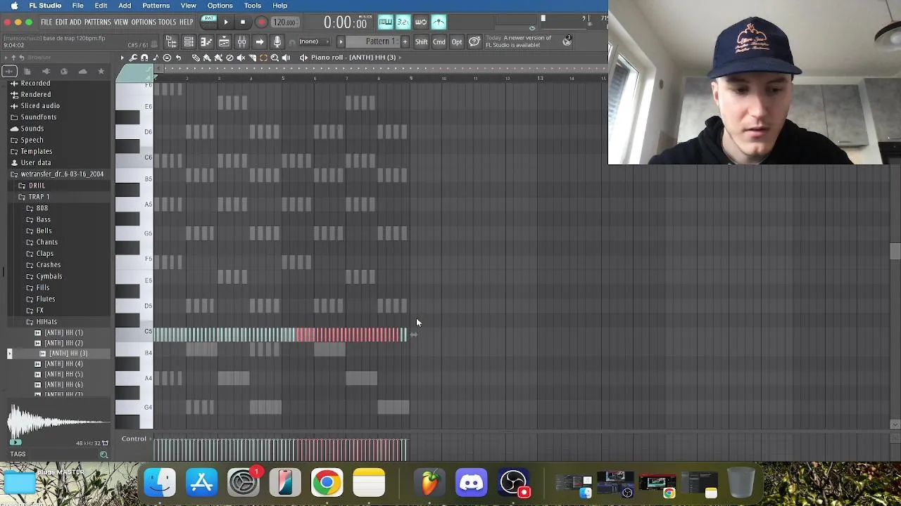The image size is (901, 506).
Task: Open Discord from the Dock
Action: [471, 482]
